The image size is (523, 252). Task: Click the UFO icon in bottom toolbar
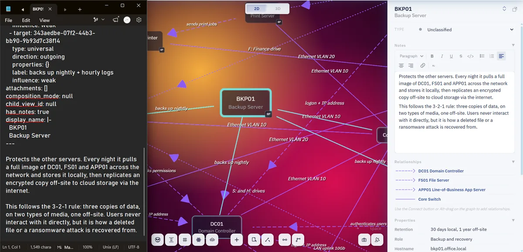coord(212,239)
